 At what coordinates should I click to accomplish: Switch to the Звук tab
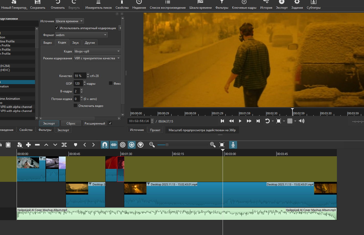75,43
